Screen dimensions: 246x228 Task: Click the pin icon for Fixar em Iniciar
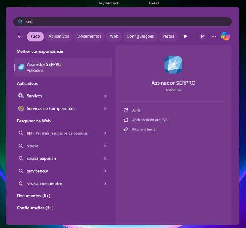126,130
